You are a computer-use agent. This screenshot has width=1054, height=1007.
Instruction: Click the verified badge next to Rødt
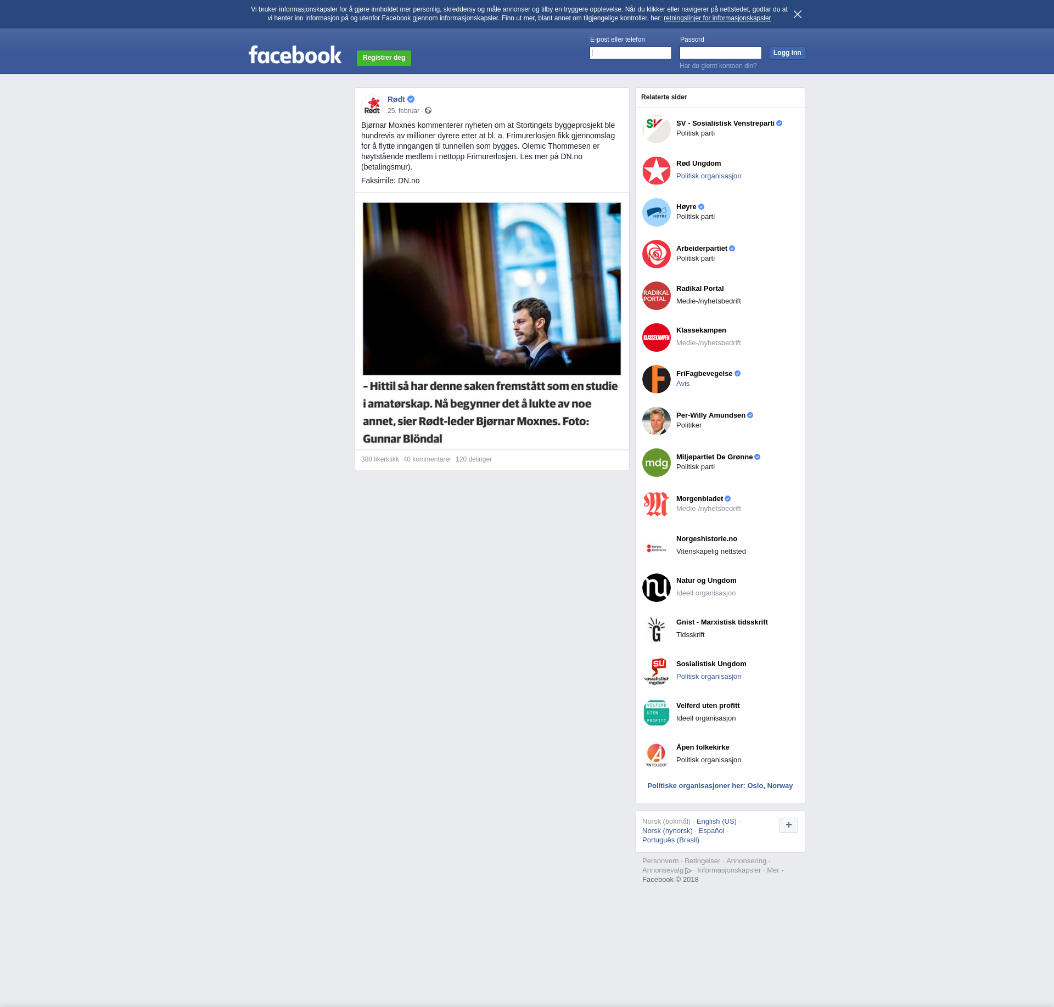(x=411, y=99)
